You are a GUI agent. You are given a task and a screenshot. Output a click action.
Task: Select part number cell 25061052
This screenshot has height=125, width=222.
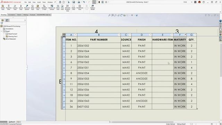(99, 45)
